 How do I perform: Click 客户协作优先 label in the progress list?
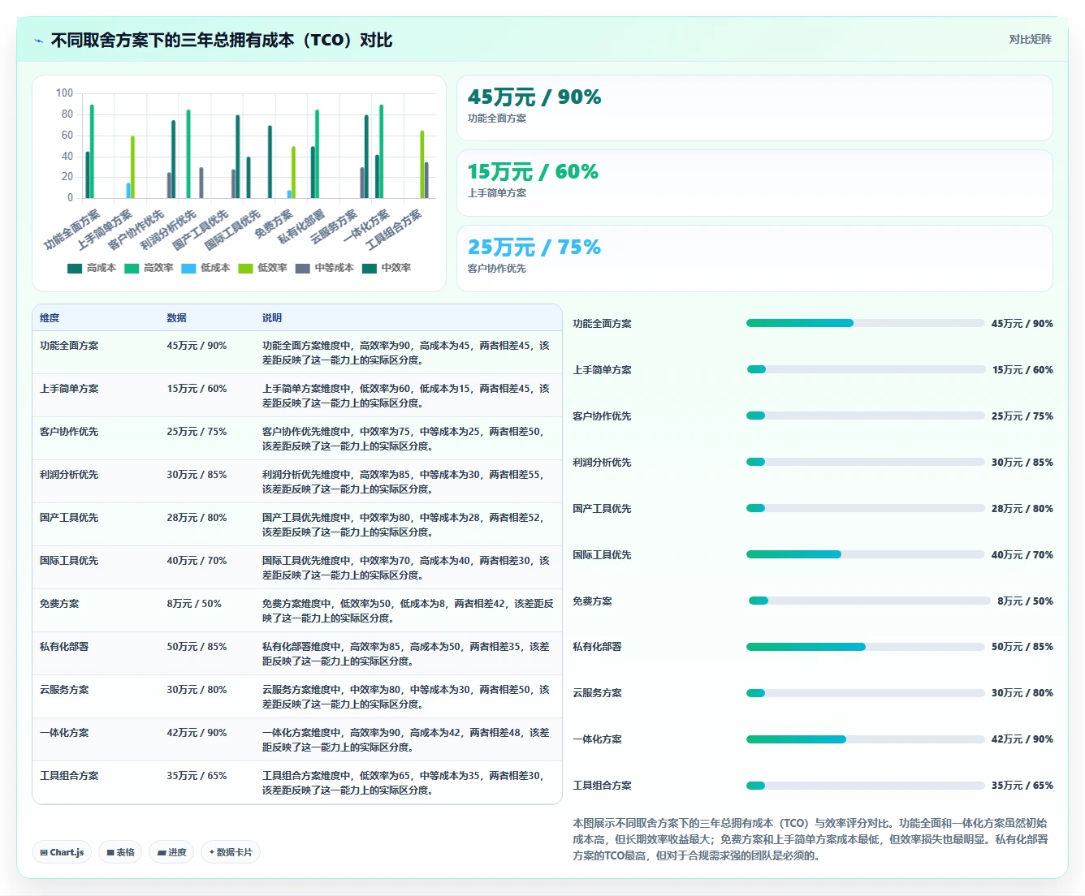point(602,416)
